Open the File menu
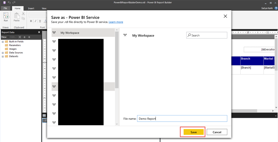This screenshot has height=142, width=278. pos(5,8)
